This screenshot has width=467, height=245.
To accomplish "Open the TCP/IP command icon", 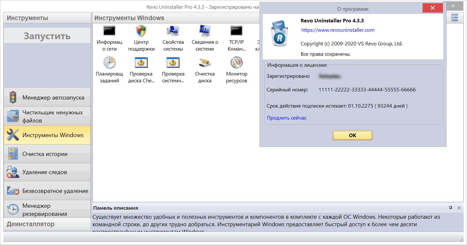I will point(236,31).
